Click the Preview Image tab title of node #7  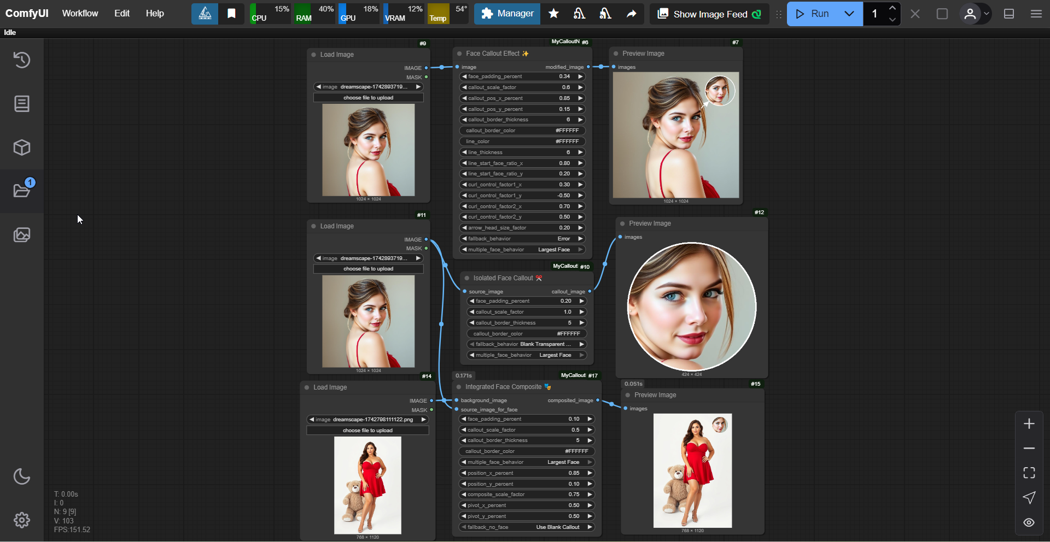pos(643,54)
